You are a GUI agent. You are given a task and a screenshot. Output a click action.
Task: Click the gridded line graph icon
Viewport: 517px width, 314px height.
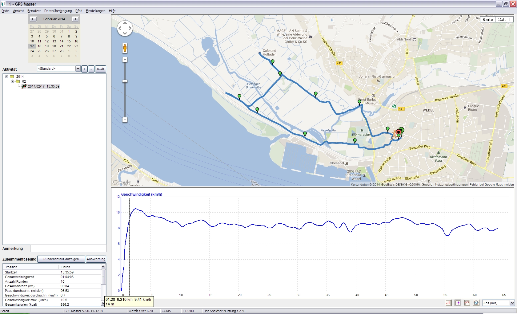[467, 303]
